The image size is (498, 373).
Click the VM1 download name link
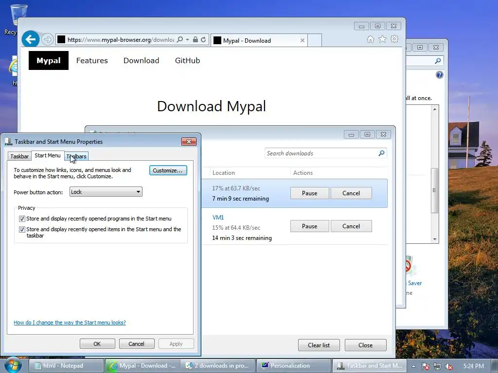pos(218,217)
